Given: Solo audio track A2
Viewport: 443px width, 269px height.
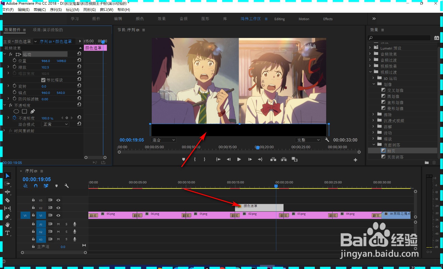Looking at the screenshot, I should pyautogui.click(x=66, y=232).
